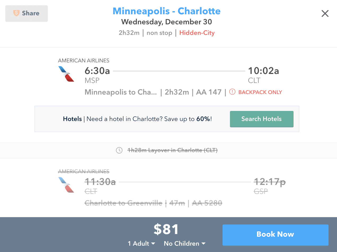The height and width of the screenshot is (252, 337).
Task: Click the X to close the flight details
Action: [325, 13]
